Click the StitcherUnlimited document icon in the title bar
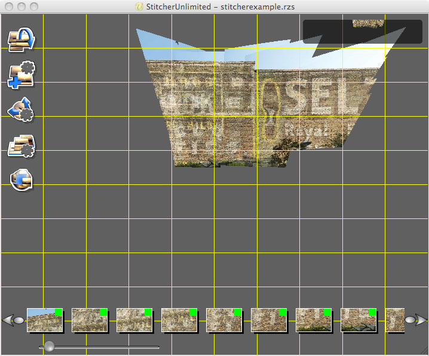Image resolution: width=429 pixels, height=356 pixels. (139, 7)
